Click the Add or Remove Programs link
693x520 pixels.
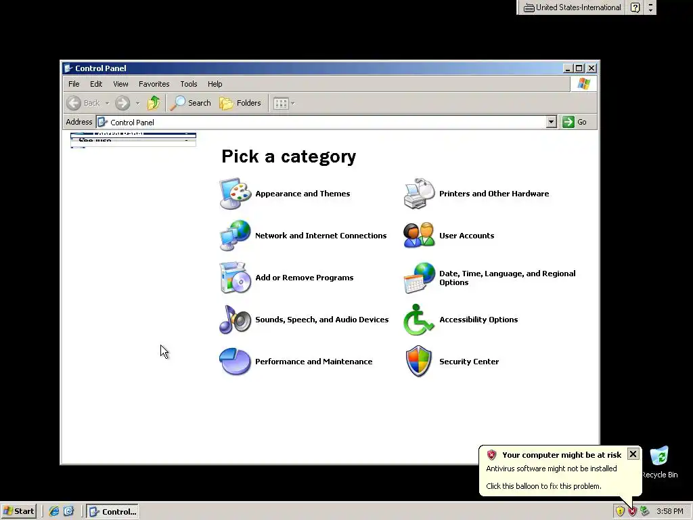click(x=304, y=278)
